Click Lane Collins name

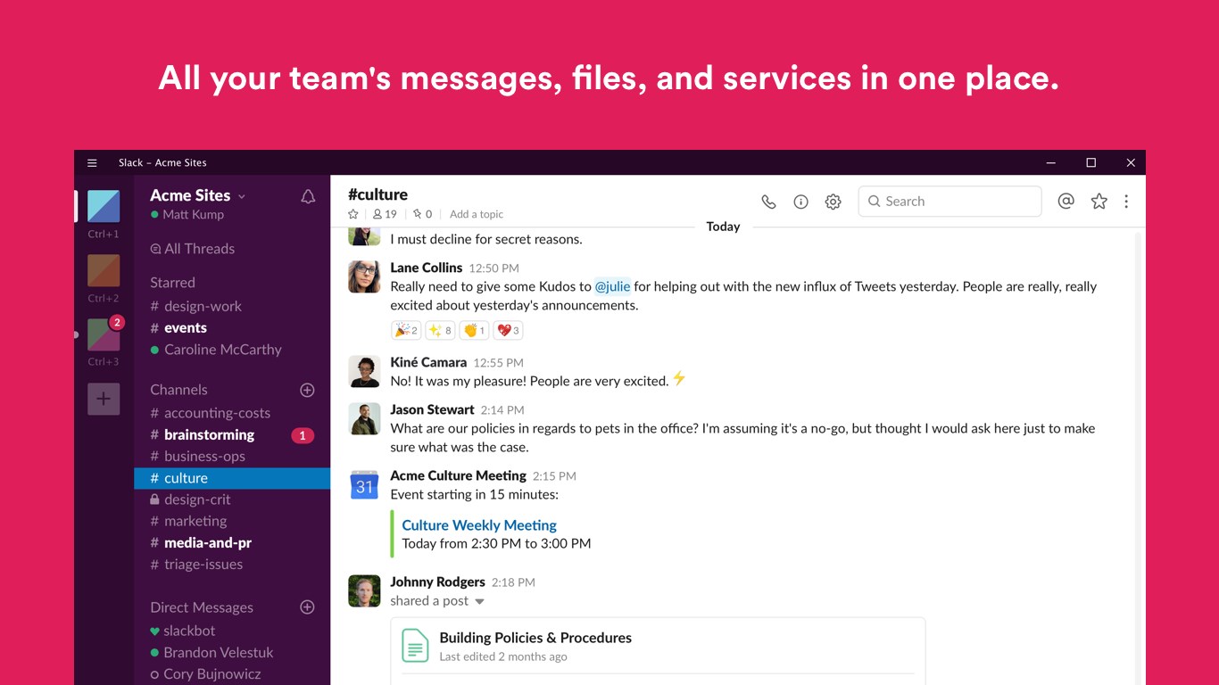(x=427, y=268)
